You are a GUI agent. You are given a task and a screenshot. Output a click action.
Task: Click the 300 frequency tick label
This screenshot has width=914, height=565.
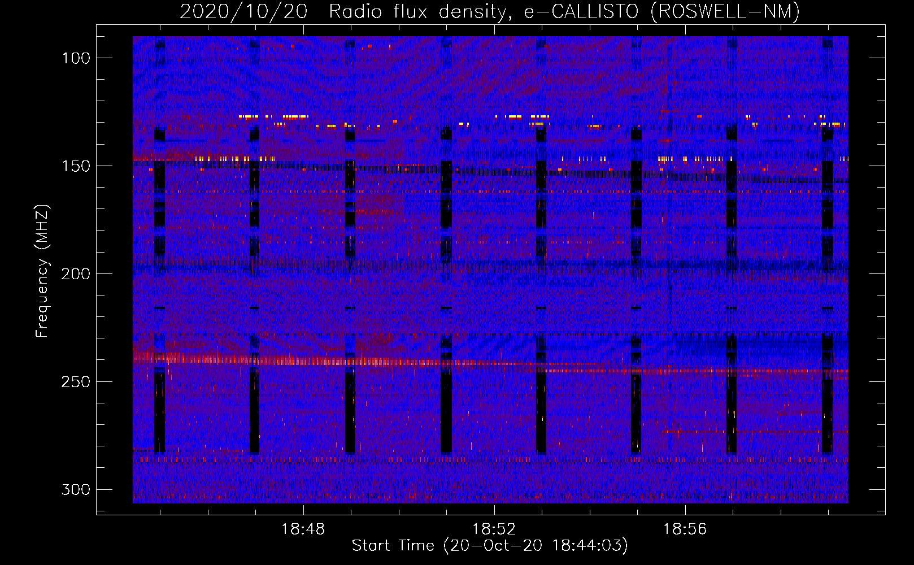click(x=76, y=489)
